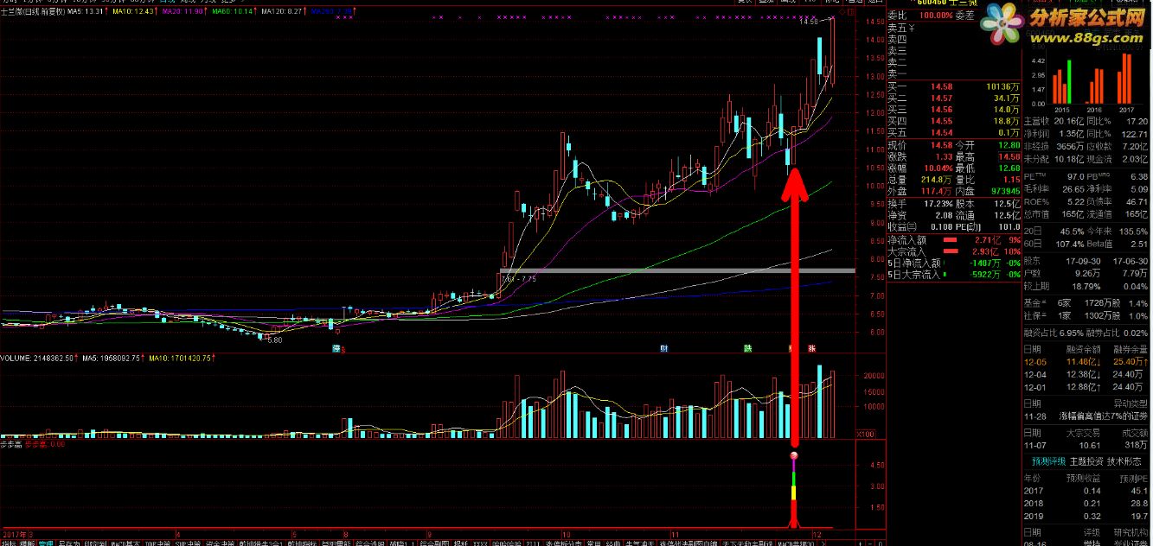1153x546 pixels.
Task: Open the 常用 indicator group tab
Action: tap(593, 543)
